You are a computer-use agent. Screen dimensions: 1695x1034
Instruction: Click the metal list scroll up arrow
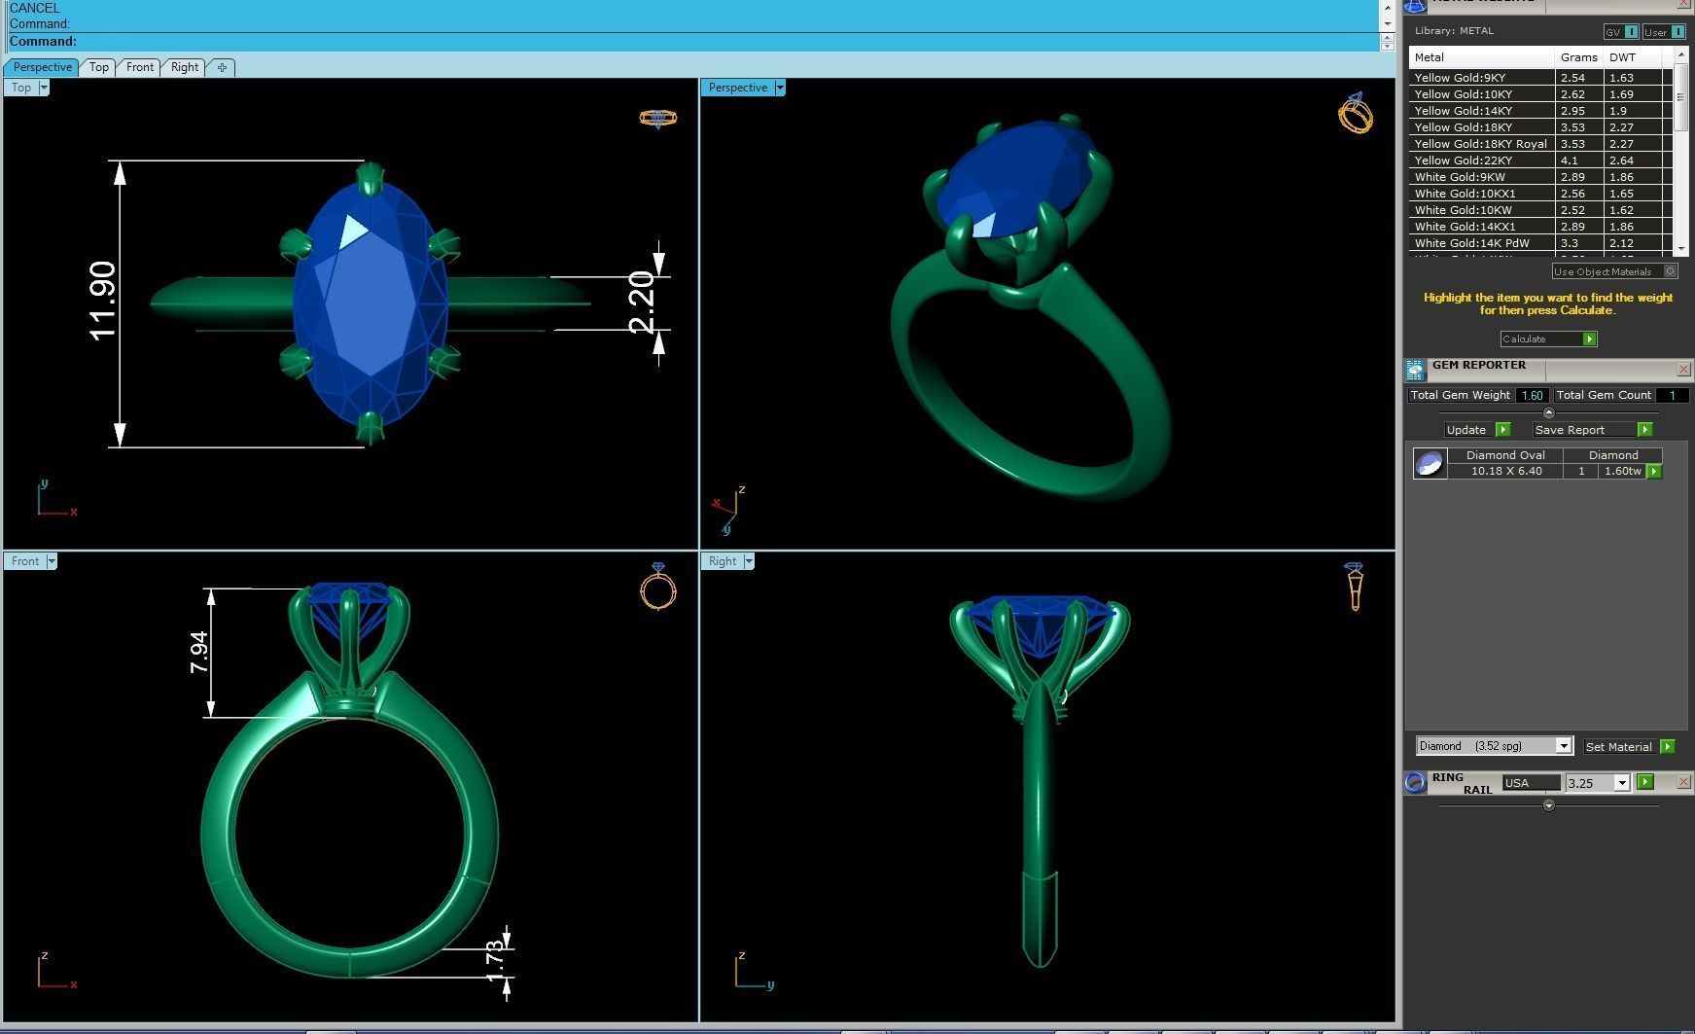point(1680,54)
